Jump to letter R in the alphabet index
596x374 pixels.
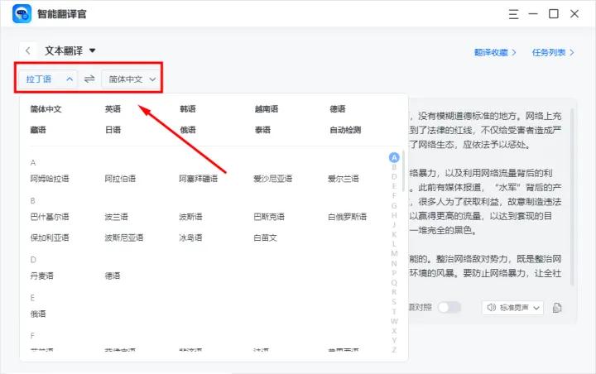coord(394,292)
